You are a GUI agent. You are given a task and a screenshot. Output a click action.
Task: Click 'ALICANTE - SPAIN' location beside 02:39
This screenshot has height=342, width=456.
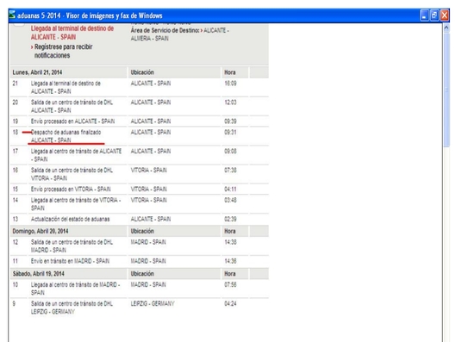click(x=151, y=219)
